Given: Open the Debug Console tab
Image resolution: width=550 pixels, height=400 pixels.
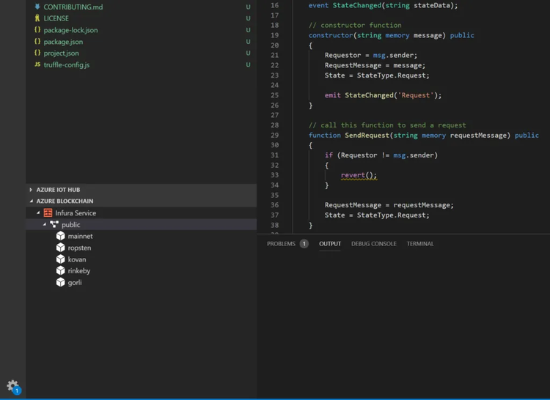Looking at the screenshot, I should tap(373, 244).
